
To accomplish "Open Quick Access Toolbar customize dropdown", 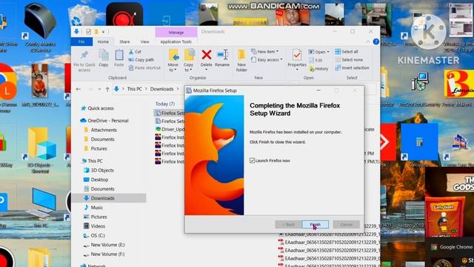I will [104, 32].
